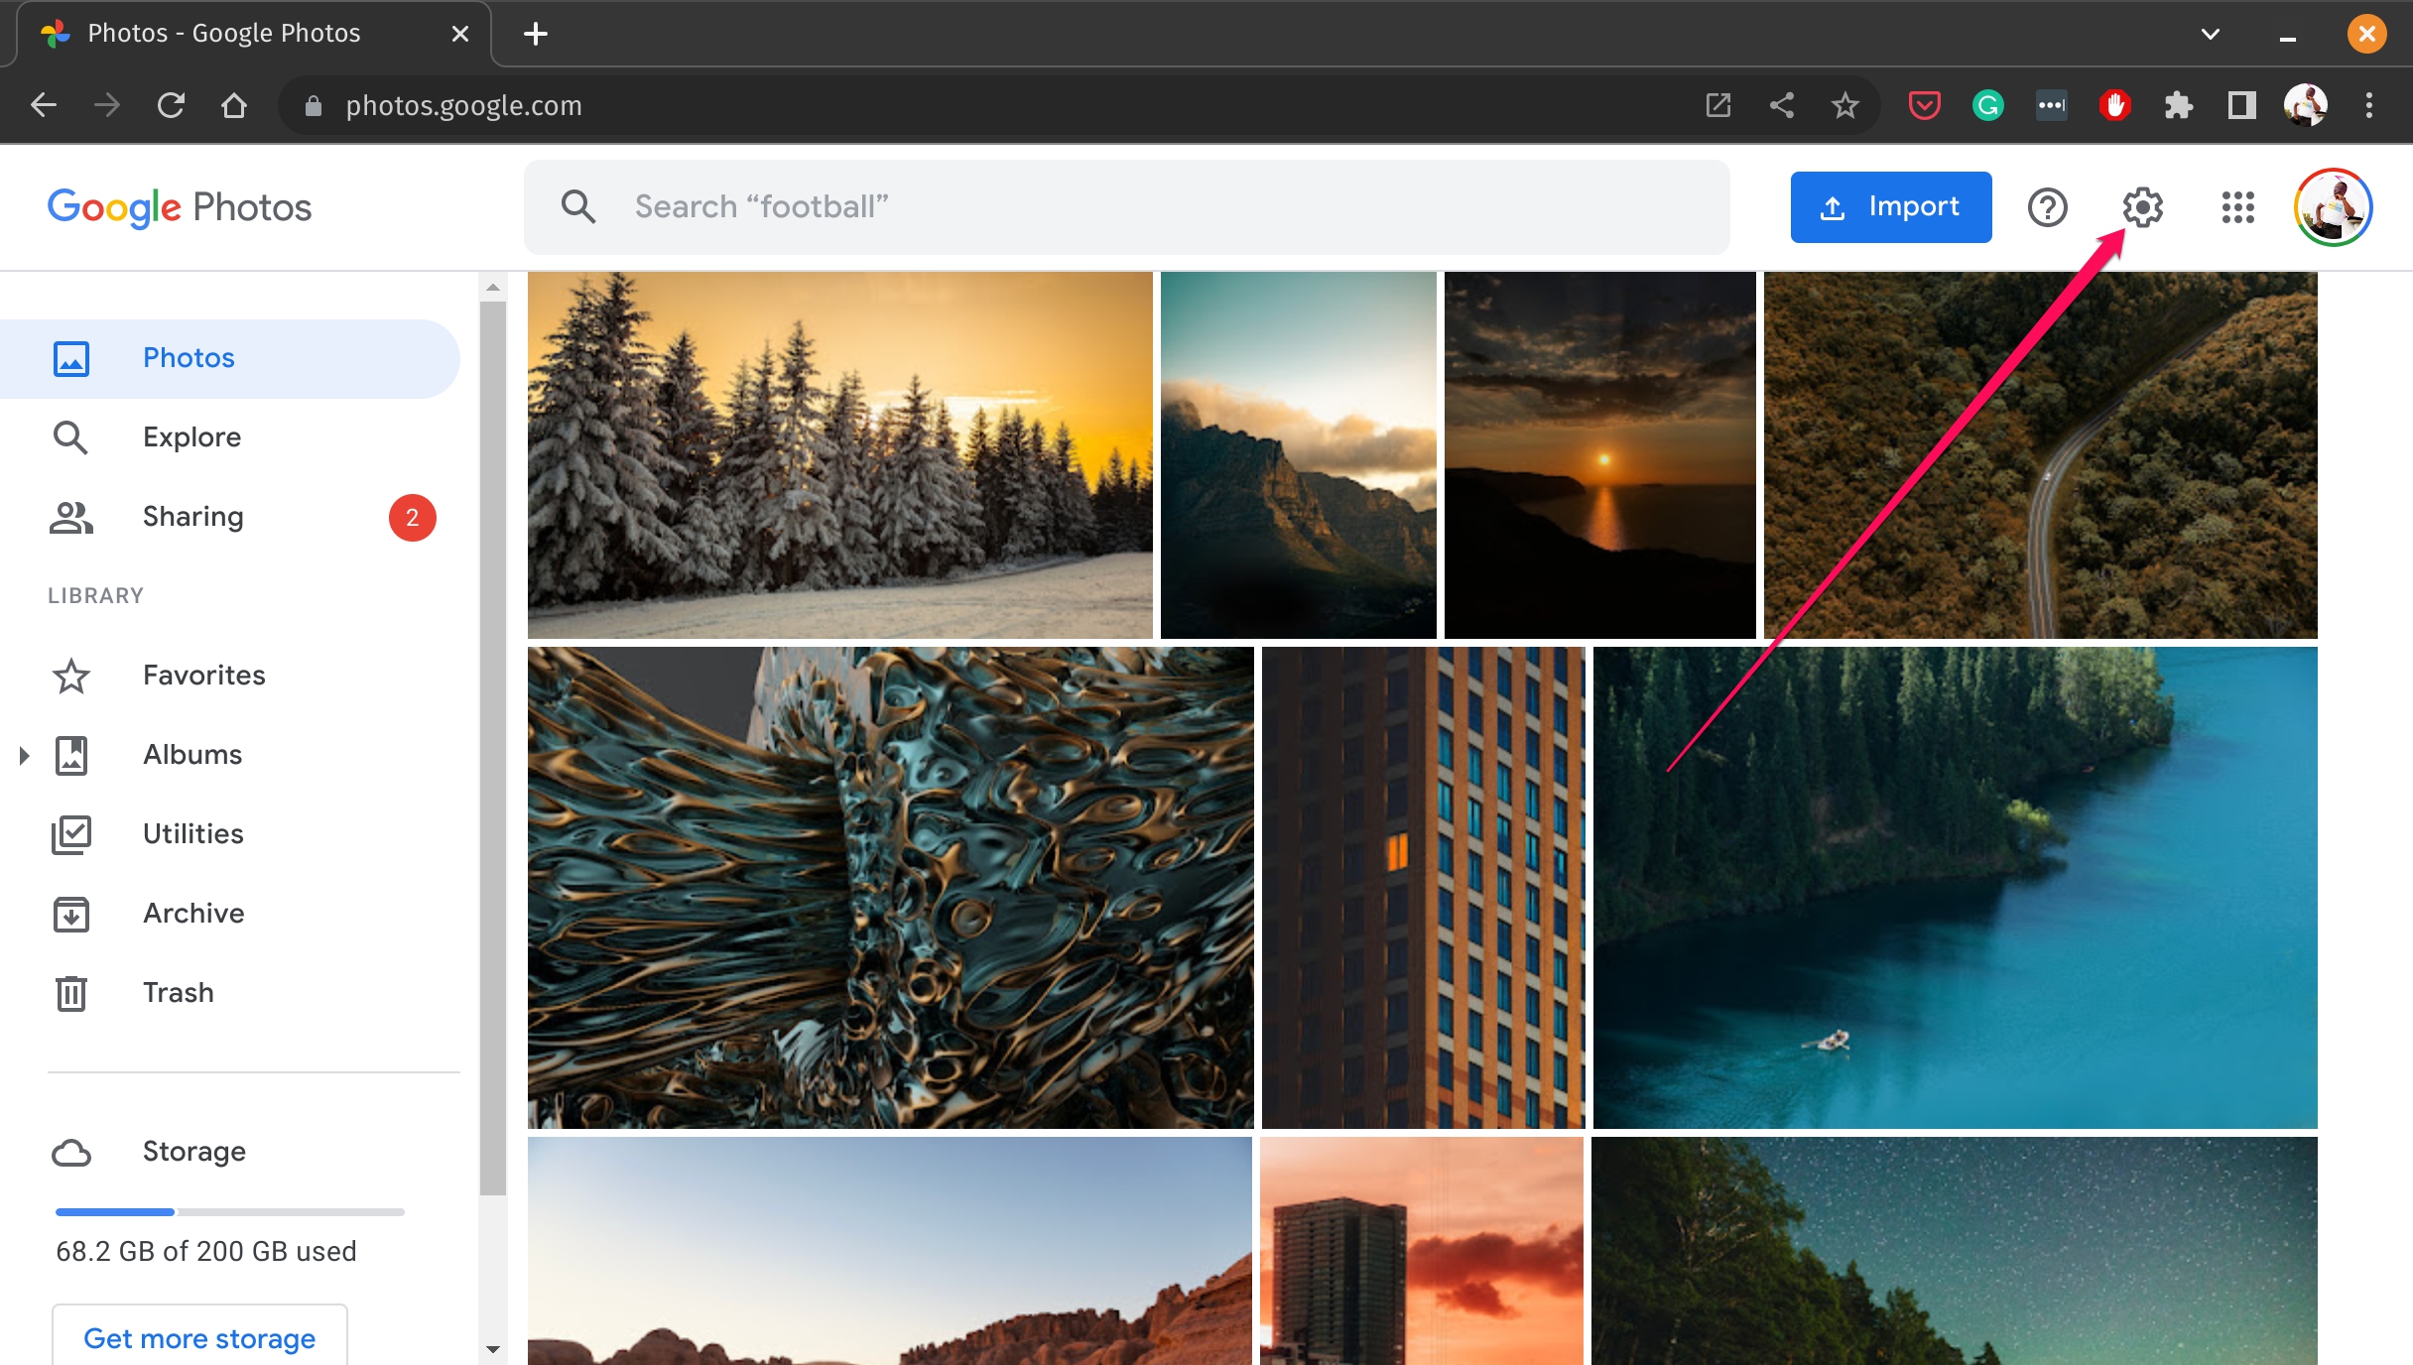Open Google Photos settings gear
This screenshot has width=2413, height=1365.
click(x=2142, y=207)
